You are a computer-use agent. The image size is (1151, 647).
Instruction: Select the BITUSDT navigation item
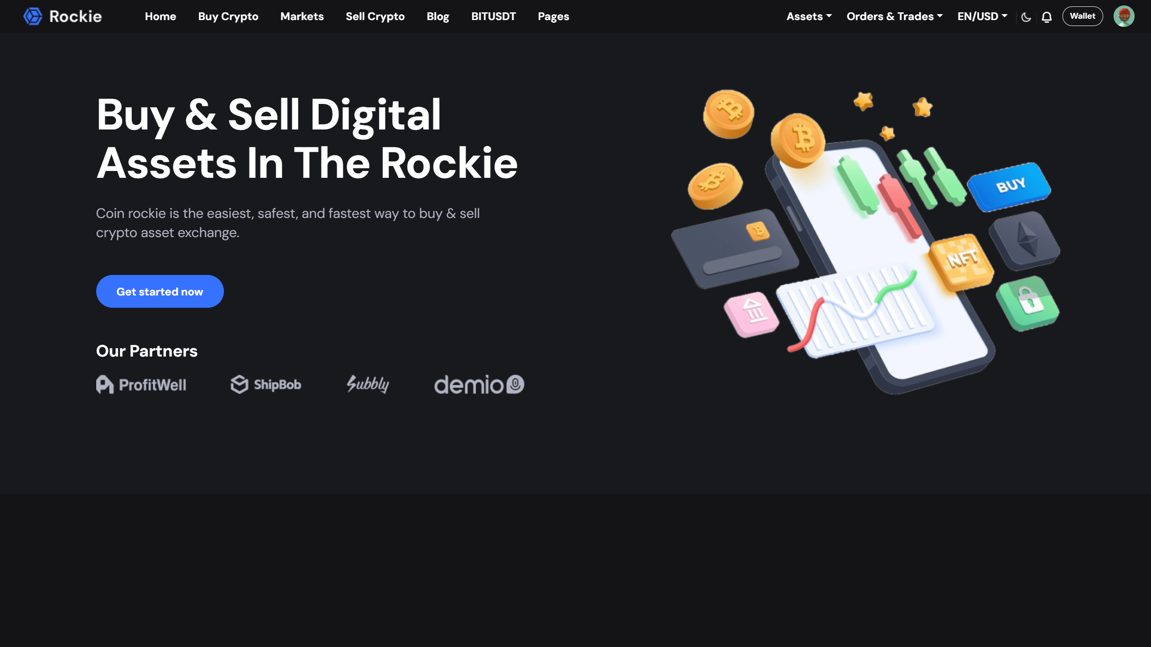pos(493,16)
